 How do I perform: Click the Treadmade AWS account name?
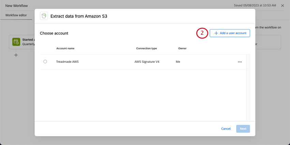click(67, 62)
